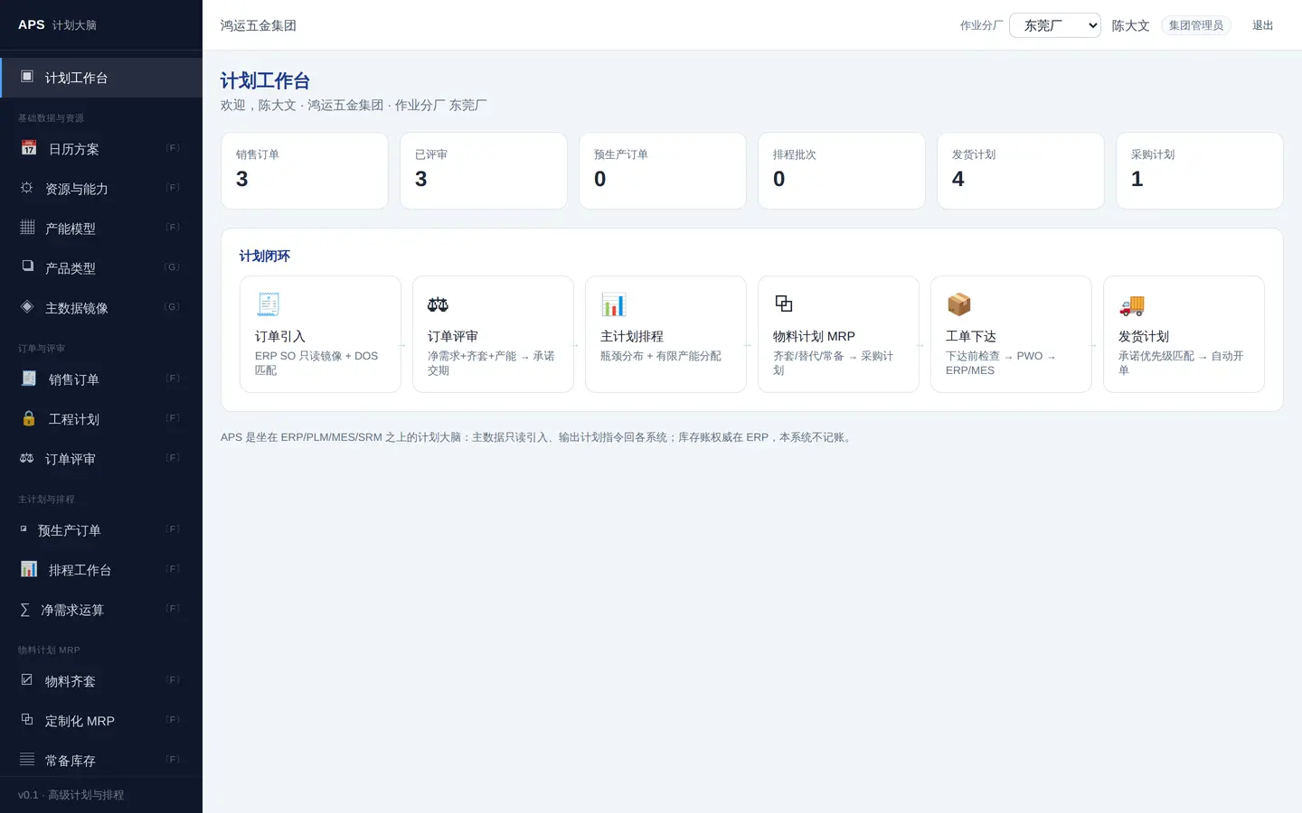This screenshot has width=1302, height=813.
Task: Go to 预生产订单 in the sidebar
Action: click(x=101, y=530)
